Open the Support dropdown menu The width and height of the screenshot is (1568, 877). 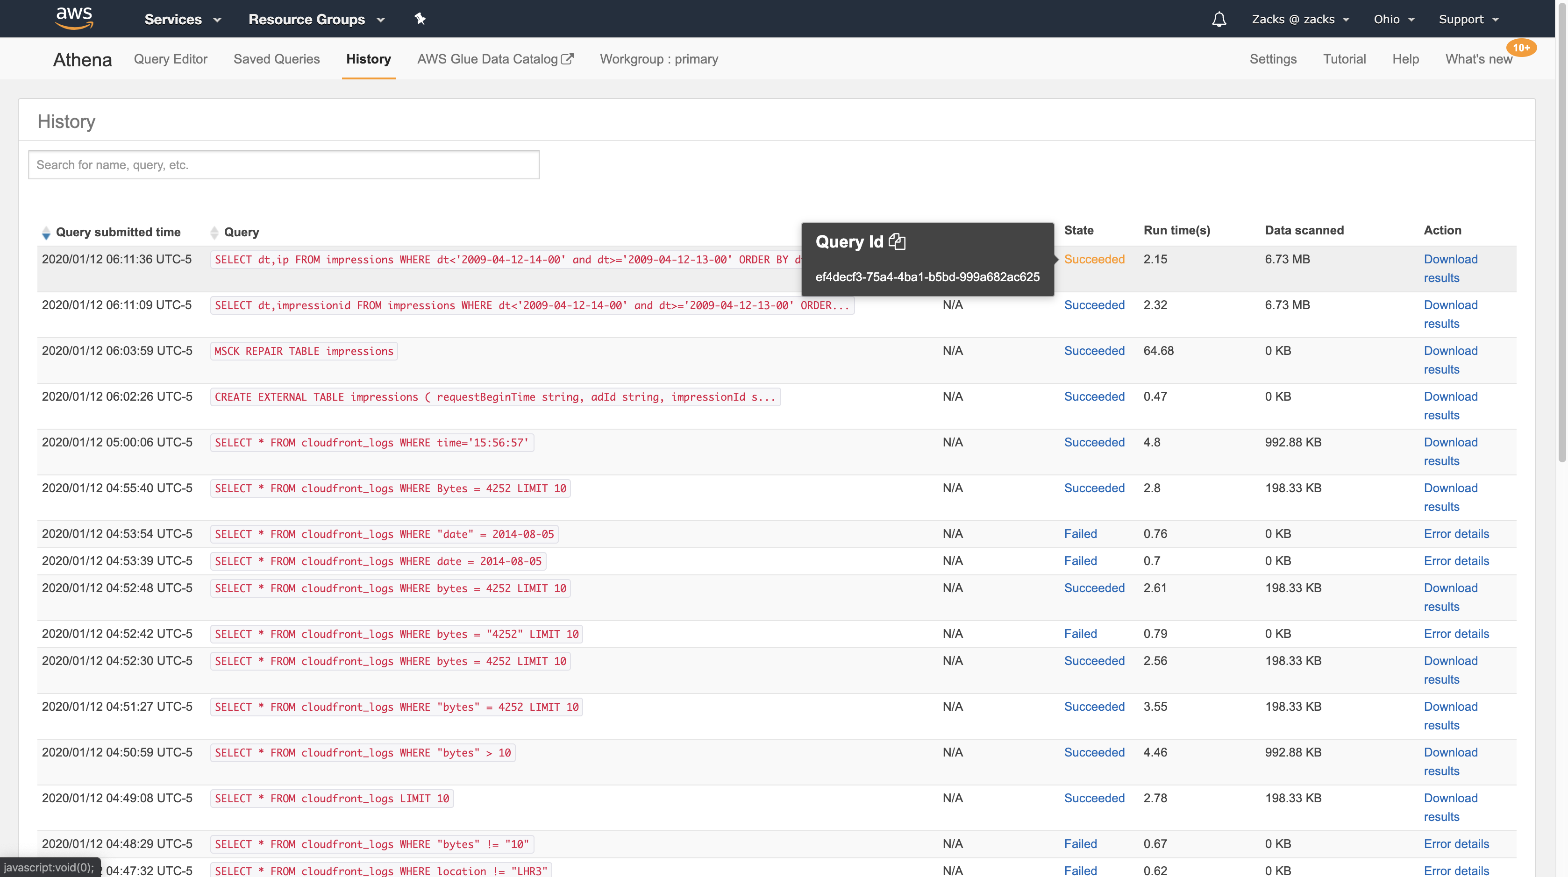[x=1468, y=20]
